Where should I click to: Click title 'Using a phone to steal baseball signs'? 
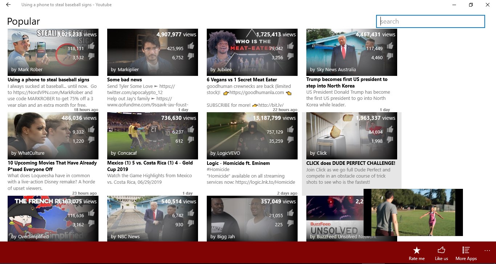tap(48, 80)
